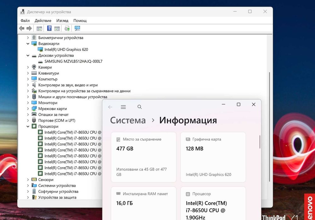This screenshot has height=220, width=315.
Task: Click the Update driver toolbar icon
Action: click(x=67, y=28)
